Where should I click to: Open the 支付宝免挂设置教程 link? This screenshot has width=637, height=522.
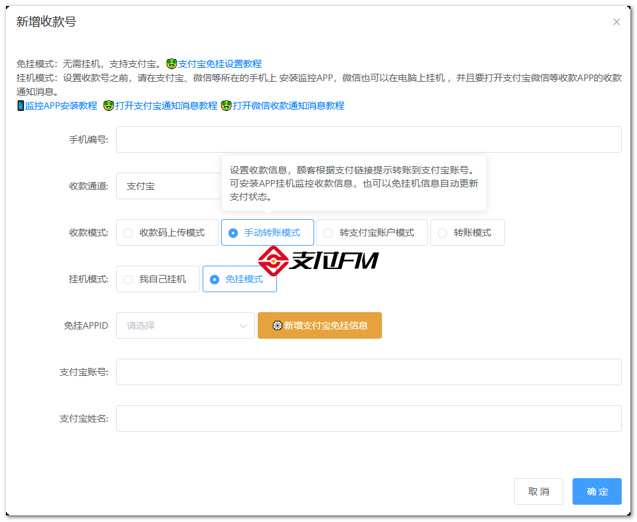pos(220,64)
